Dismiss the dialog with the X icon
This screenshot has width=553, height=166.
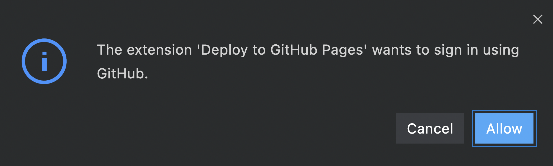[538, 19]
